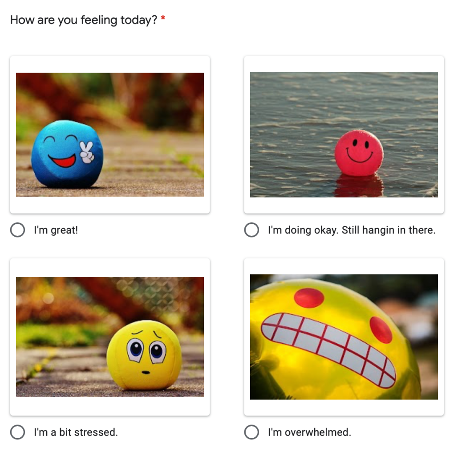454x456 pixels.
Task: Click the blue eyes on worried ball
Action: (x=146, y=350)
